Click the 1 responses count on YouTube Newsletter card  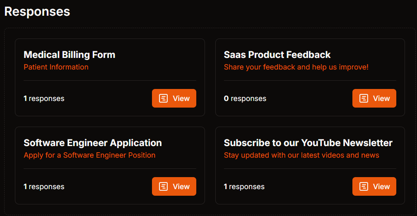coord(244,187)
